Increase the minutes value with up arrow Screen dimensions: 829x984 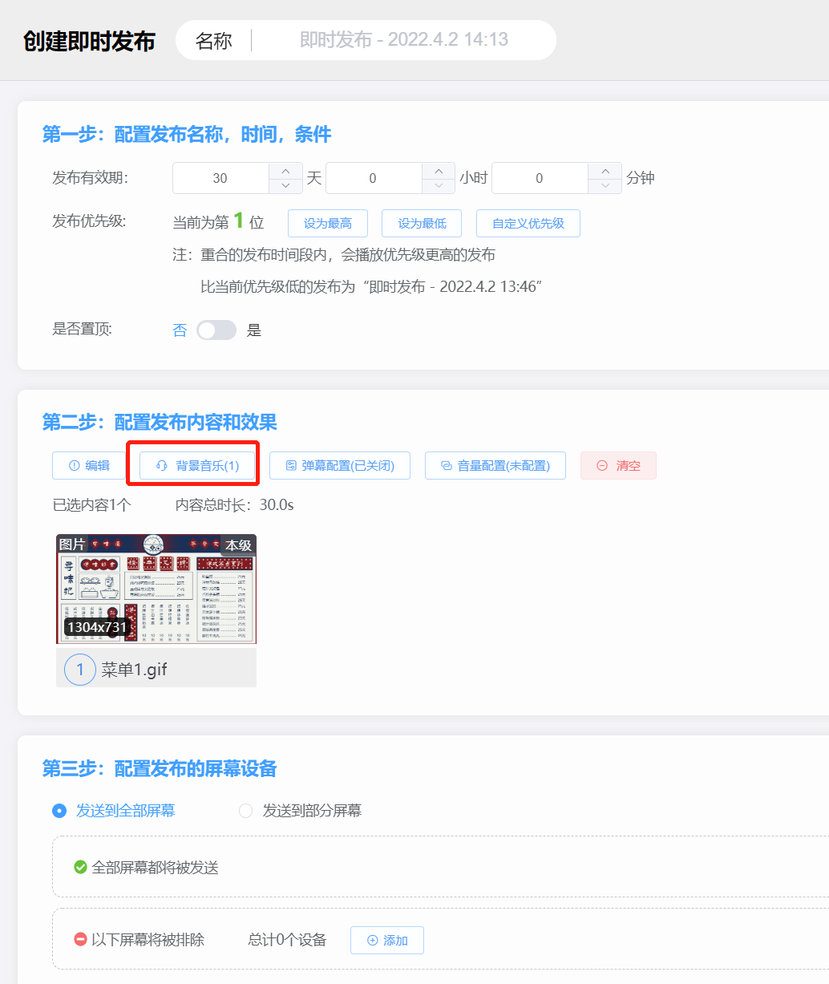[605, 171]
